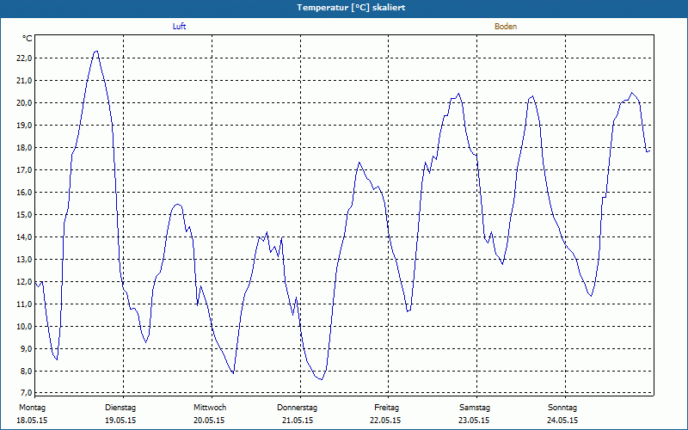Click the date 20.05.15
688x430 pixels.
click(x=209, y=421)
